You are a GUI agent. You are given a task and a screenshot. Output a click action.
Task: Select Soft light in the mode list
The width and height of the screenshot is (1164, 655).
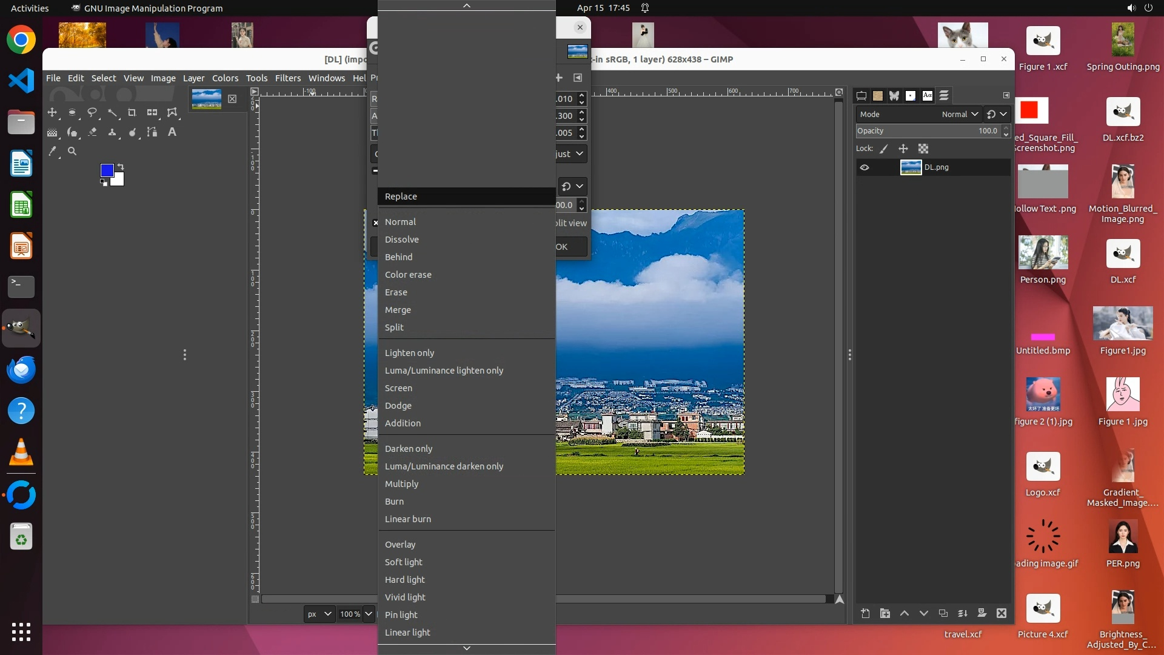click(x=403, y=562)
